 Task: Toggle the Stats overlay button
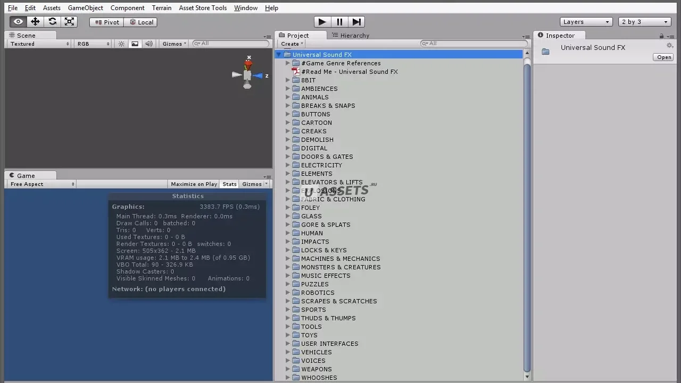pos(229,184)
